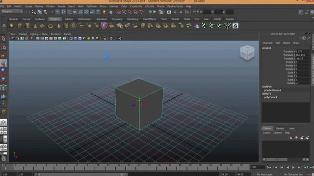Click the yellow light bulb viewport icon

pyautogui.click(x=88, y=38)
